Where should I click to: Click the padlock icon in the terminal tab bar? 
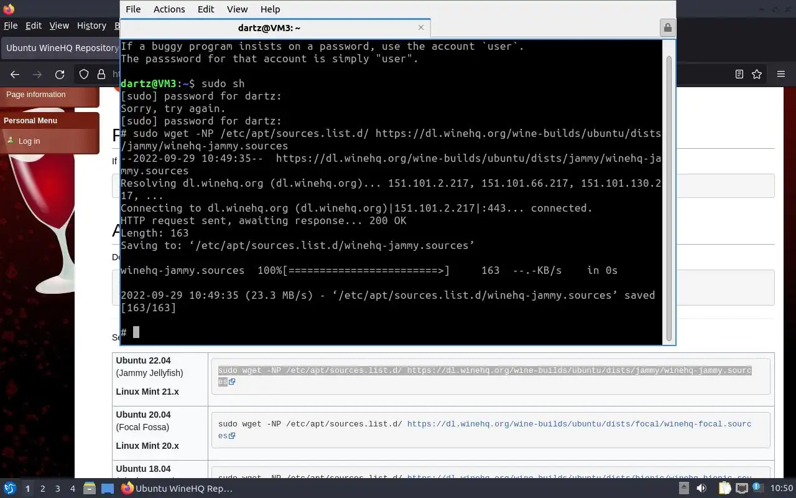point(667,27)
